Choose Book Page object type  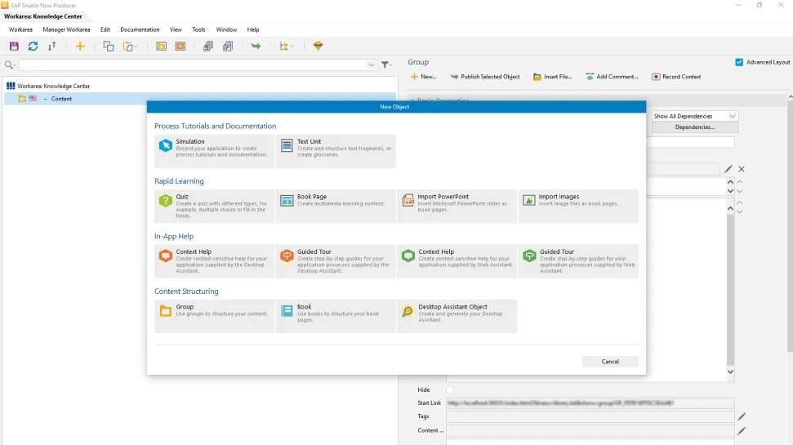336,206
